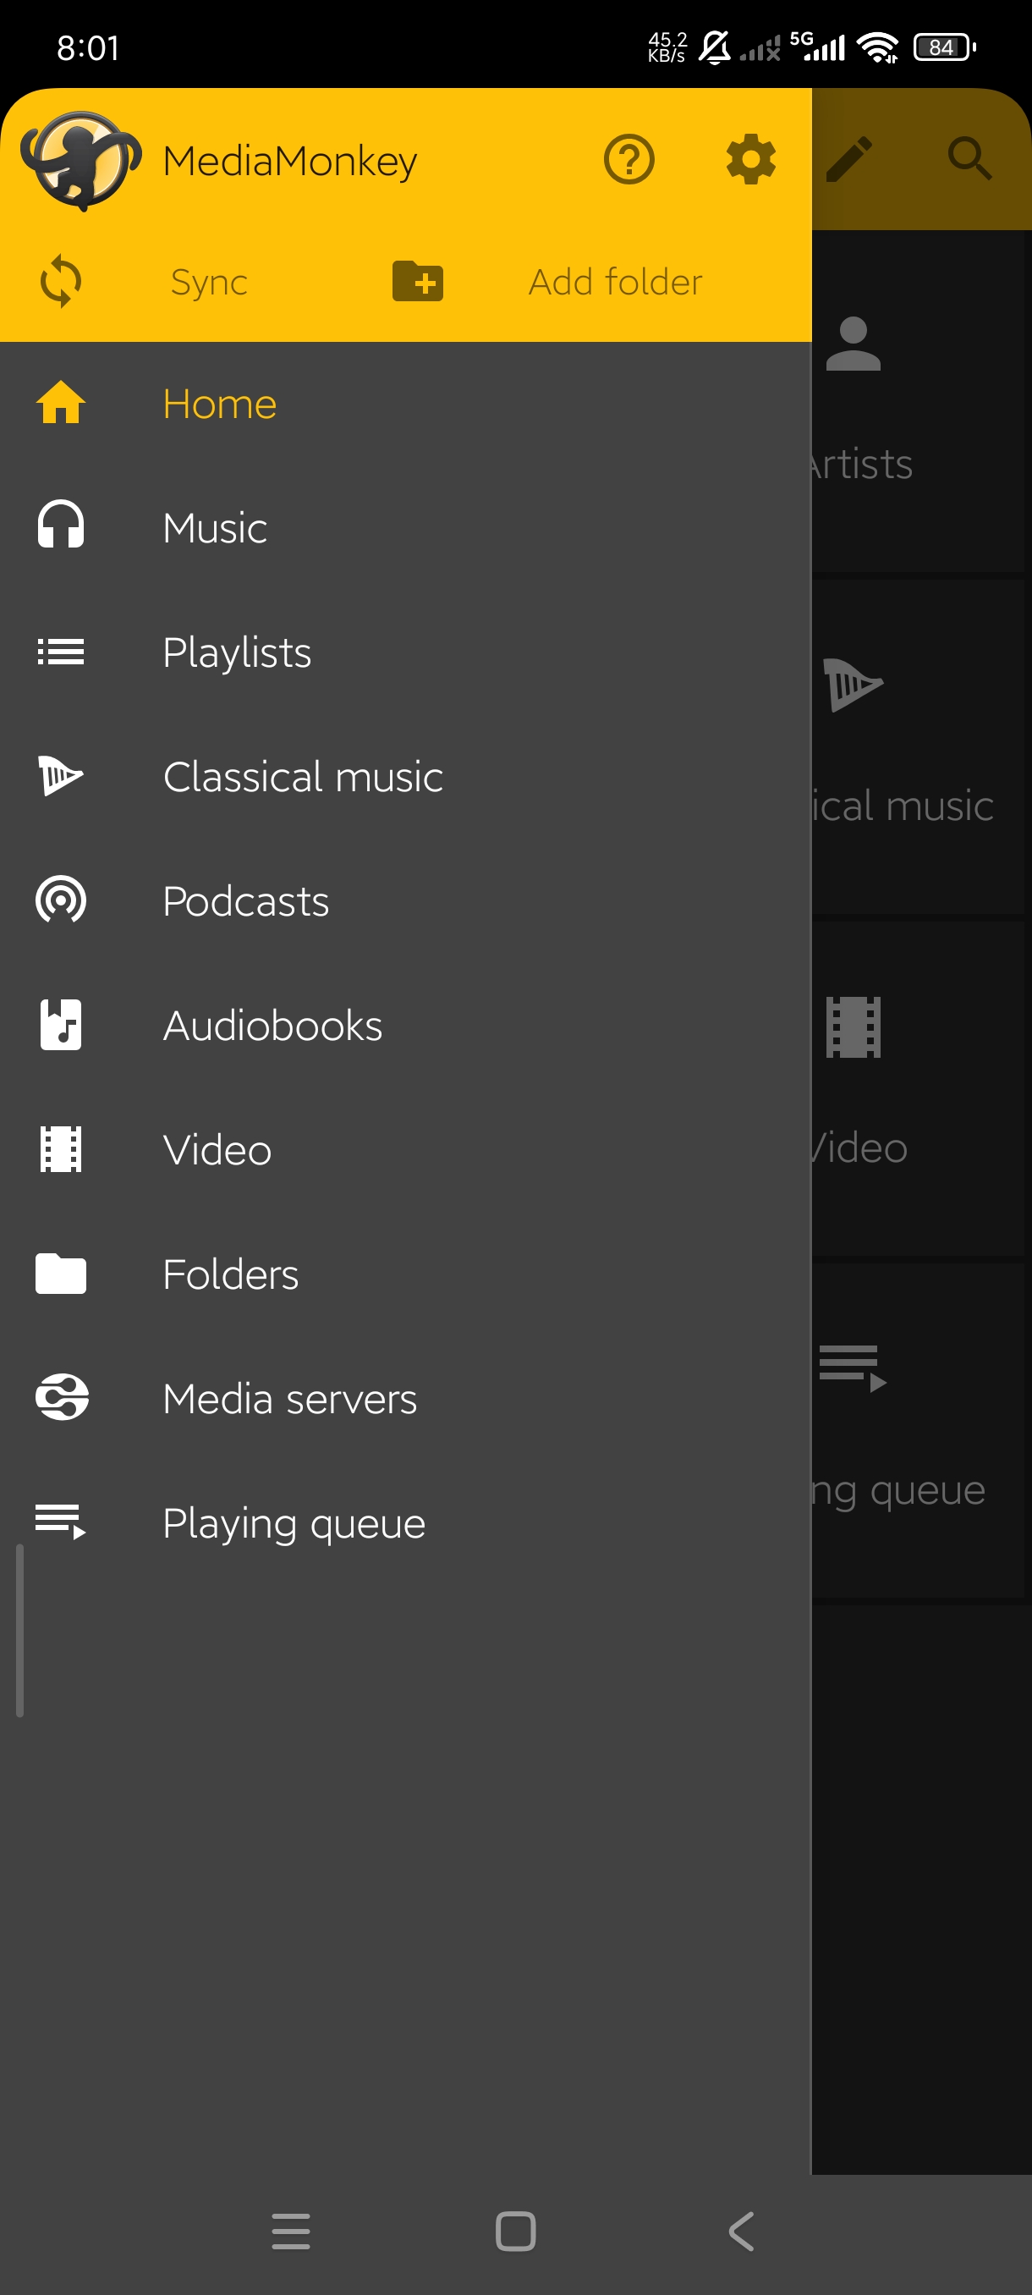
Task: Tap the dimmed pencil edit icon
Action: [849, 159]
